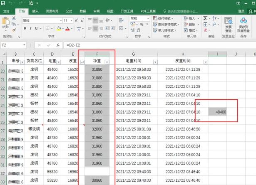Apply the yellow fill color bucket
The width and height of the screenshot is (256, 185).
click(59, 29)
